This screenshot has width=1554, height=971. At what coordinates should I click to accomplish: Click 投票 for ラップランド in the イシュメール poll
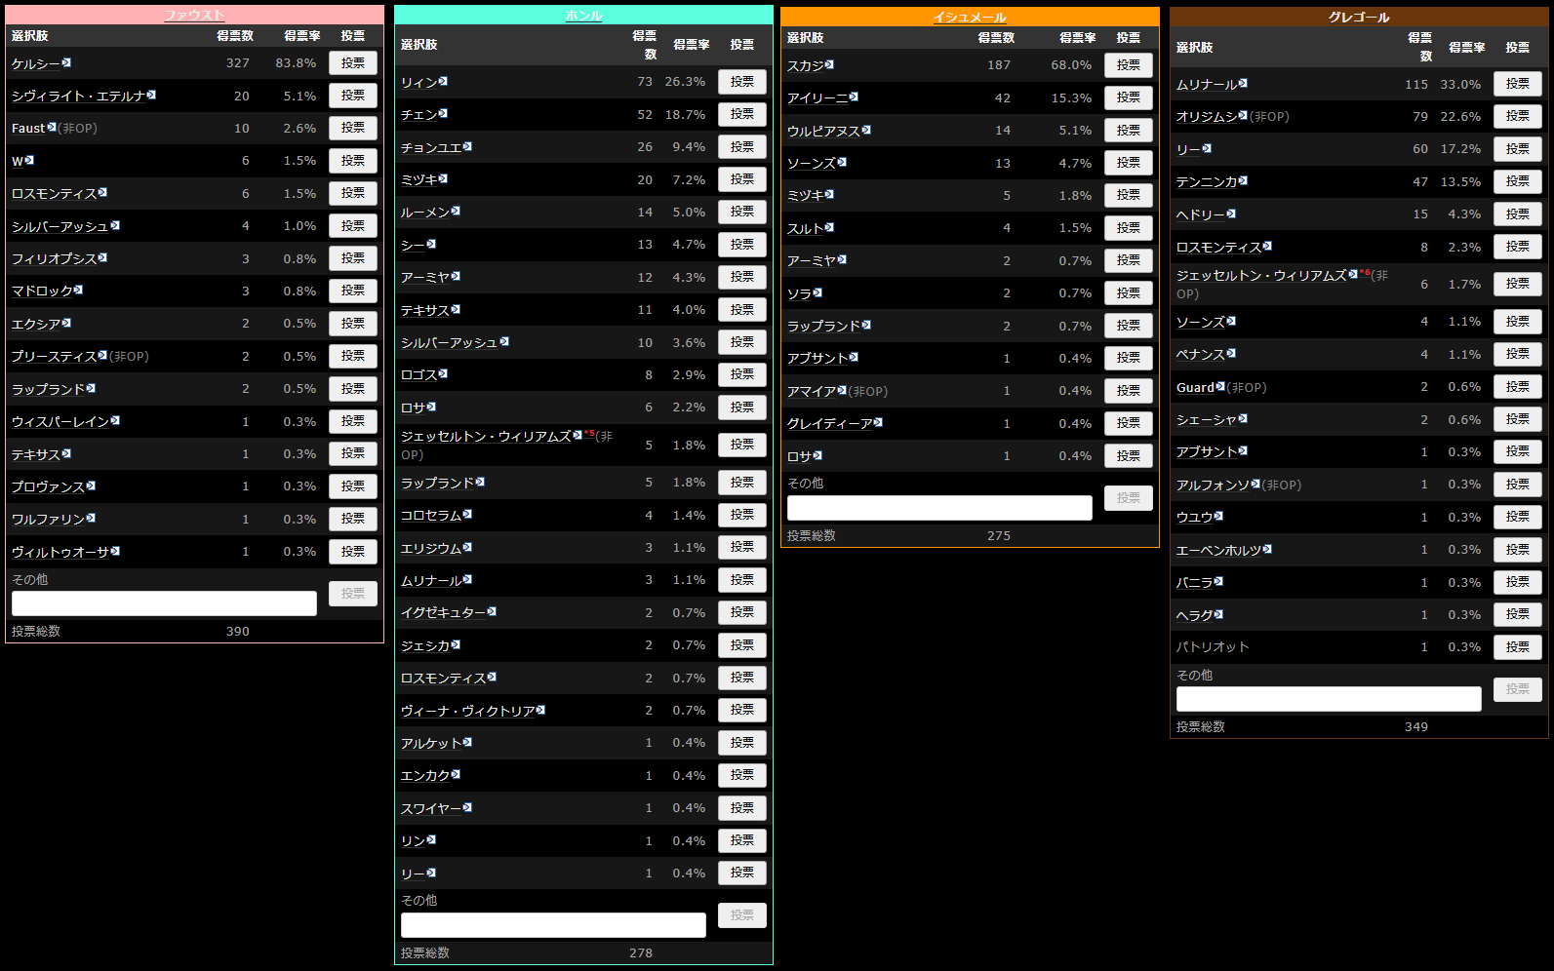1129,326
